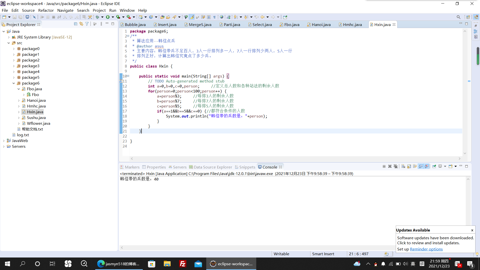
Task: Expand the JRE System Library node
Action: click(9, 37)
